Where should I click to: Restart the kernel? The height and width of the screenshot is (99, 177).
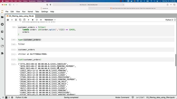(37, 20)
